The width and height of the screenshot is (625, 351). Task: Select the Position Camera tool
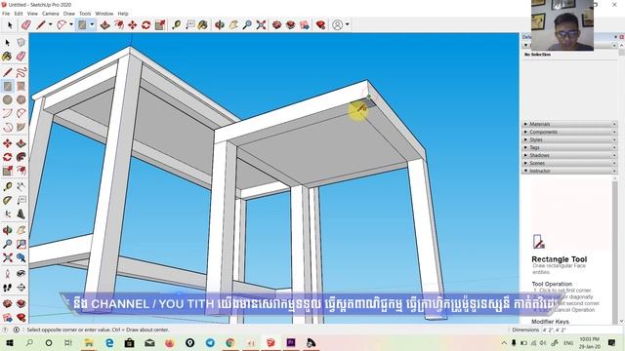(8, 273)
